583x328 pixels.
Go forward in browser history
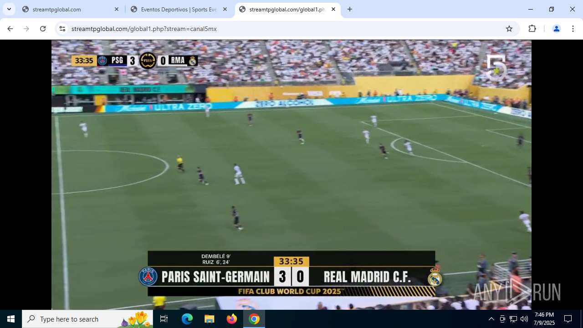click(26, 29)
